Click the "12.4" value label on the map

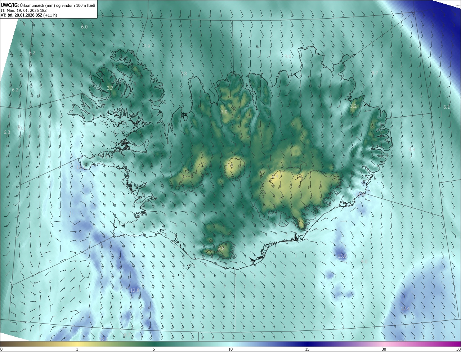(x=405, y=308)
